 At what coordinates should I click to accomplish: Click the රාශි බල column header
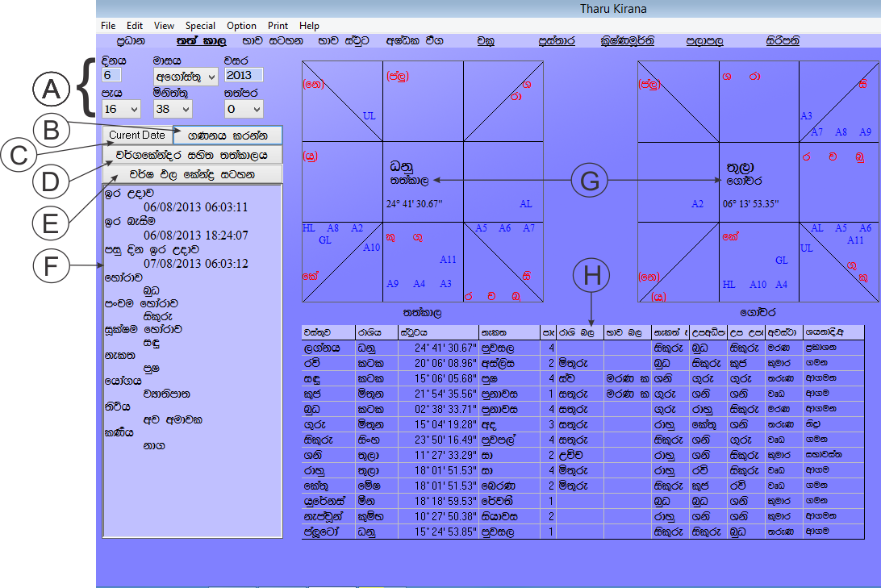(x=580, y=332)
